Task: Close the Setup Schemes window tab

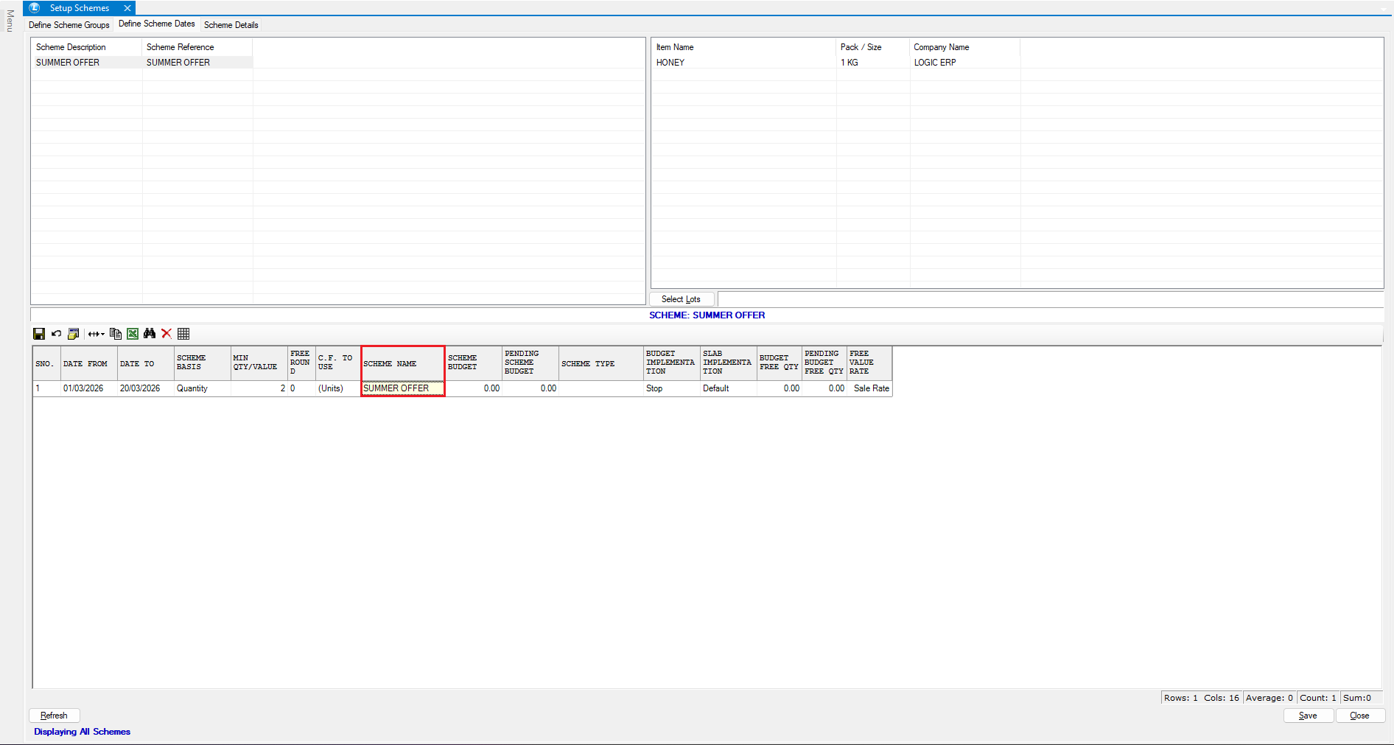Action: 127,8
